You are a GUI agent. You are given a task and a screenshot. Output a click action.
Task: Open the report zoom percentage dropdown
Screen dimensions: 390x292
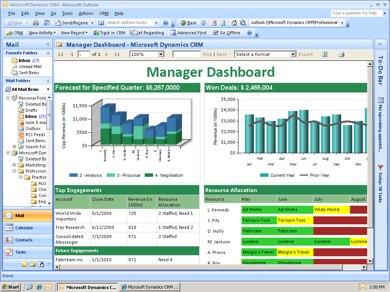(x=161, y=54)
